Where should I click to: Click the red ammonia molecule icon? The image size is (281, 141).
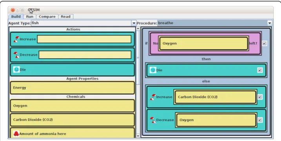16,134
